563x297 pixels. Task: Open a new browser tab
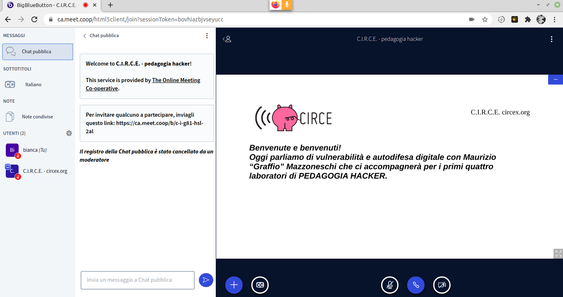tap(110, 5)
